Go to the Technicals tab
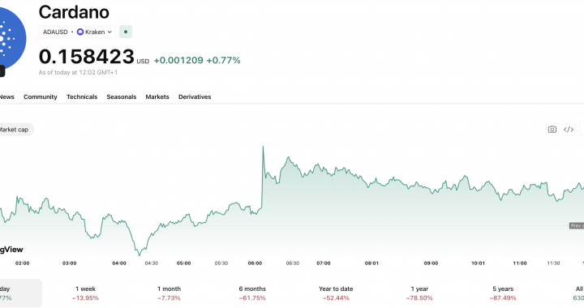The width and height of the screenshot is (584, 308). 82,96
